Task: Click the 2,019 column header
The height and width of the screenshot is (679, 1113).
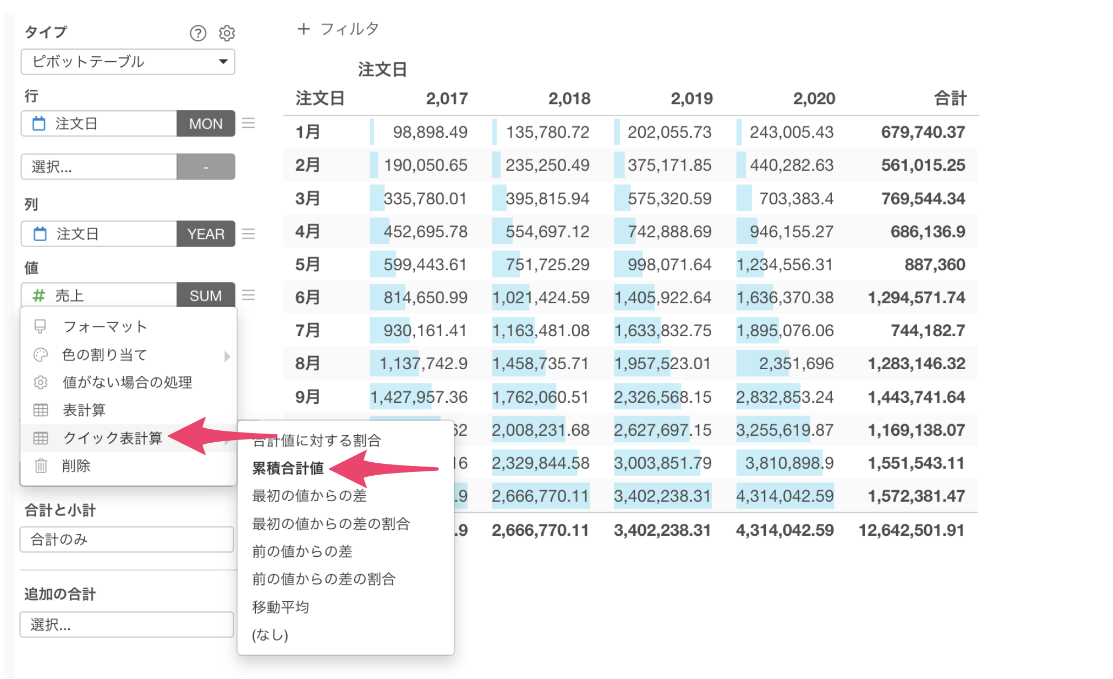Action: pyautogui.click(x=691, y=98)
